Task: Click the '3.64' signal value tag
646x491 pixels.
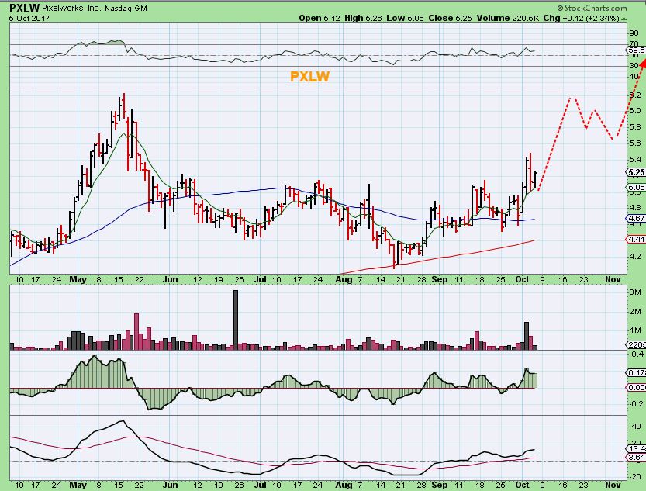Action: point(636,457)
